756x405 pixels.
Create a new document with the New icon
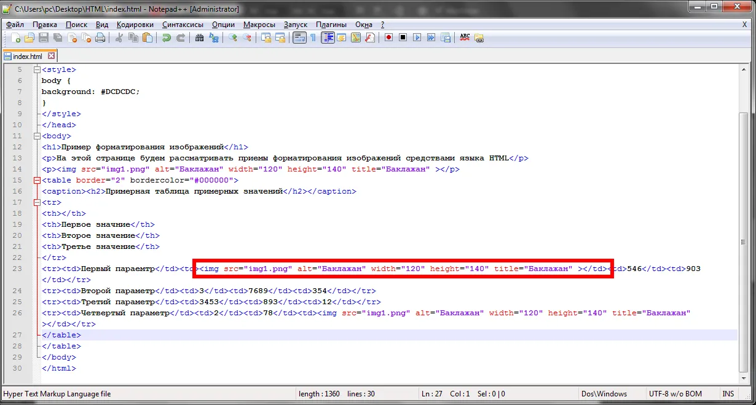(16, 37)
